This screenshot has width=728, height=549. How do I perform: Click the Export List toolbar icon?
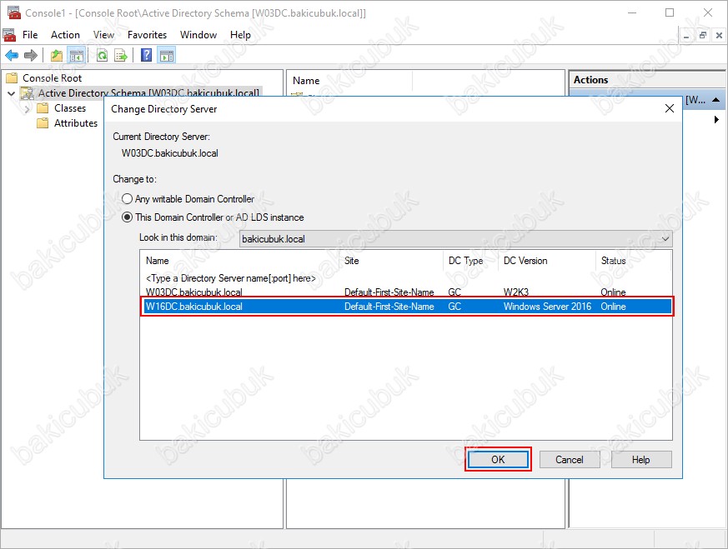[121, 56]
